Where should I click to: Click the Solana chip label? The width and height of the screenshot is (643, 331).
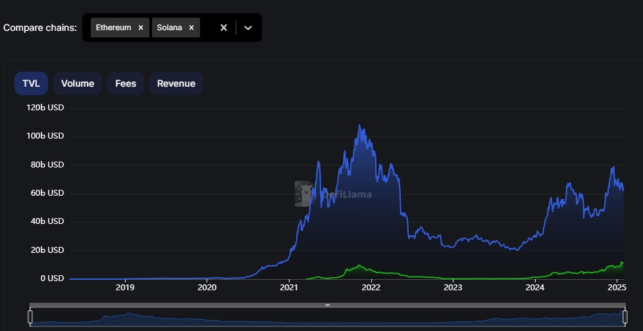coord(169,28)
